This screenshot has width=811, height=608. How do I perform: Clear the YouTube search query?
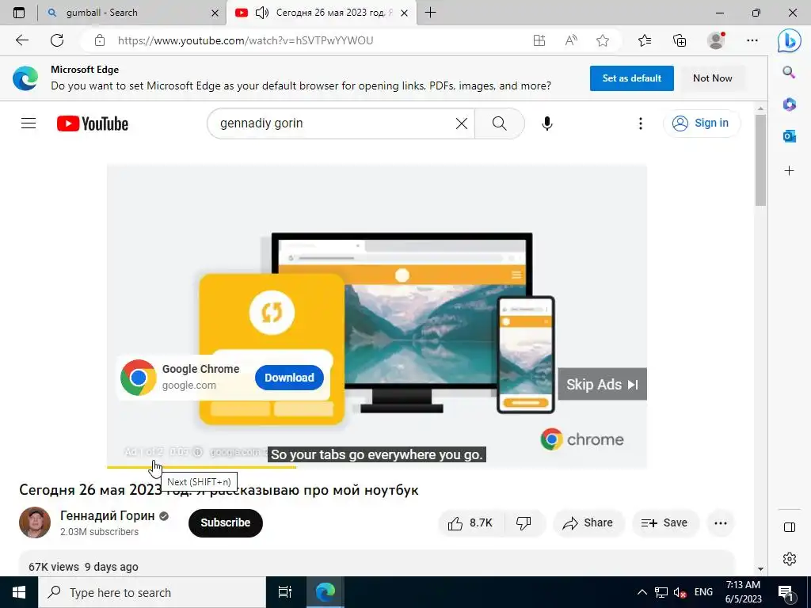pos(462,123)
